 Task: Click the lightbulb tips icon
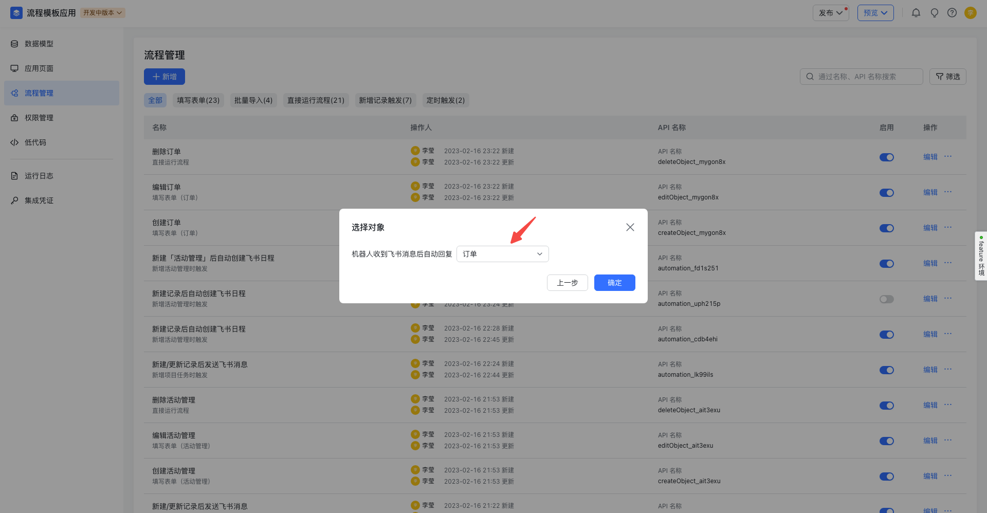coord(935,13)
